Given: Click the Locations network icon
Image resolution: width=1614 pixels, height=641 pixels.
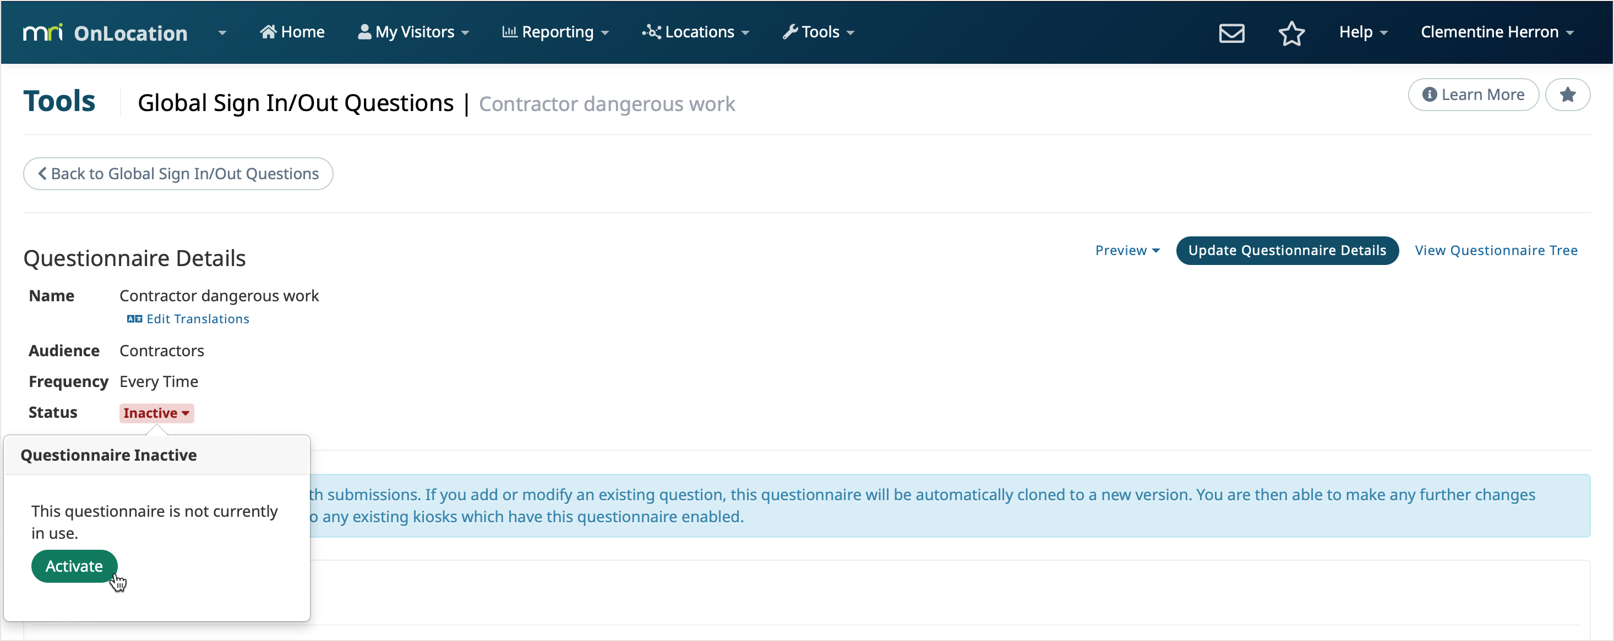Looking at the screenshot, I should [651, 31].
